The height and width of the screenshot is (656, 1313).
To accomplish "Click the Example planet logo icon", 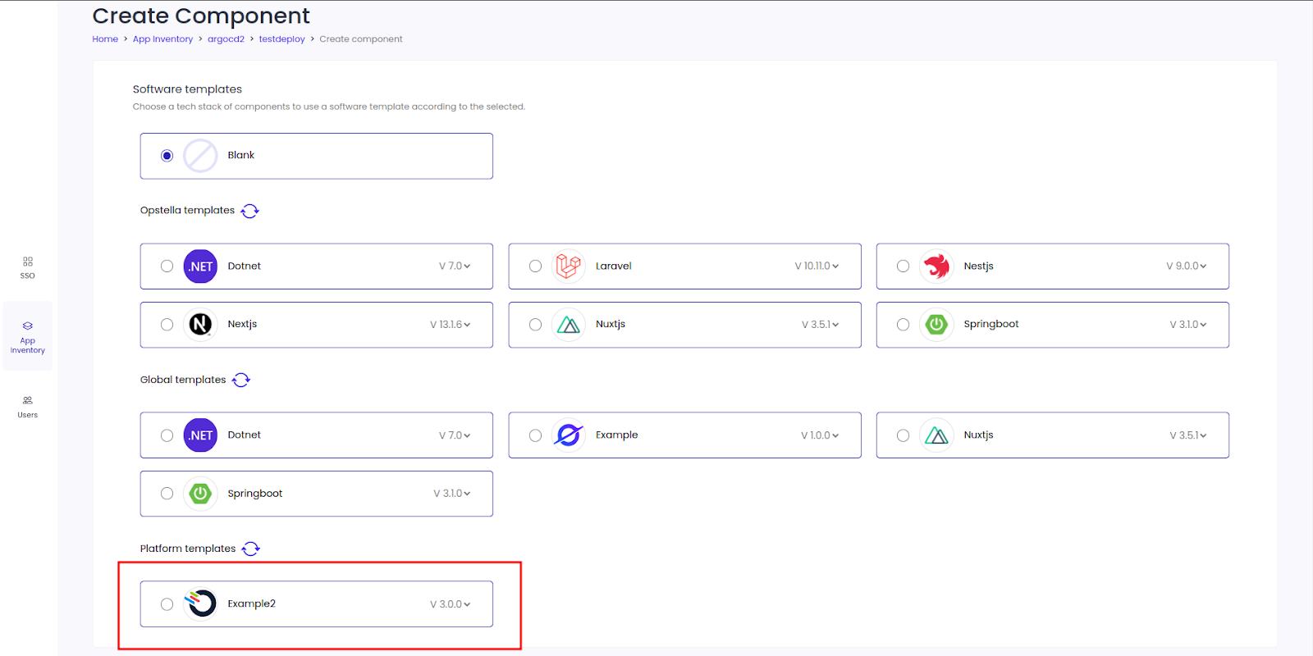I will 568,435.
